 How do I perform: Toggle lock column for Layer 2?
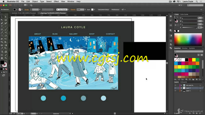(178, 88)
